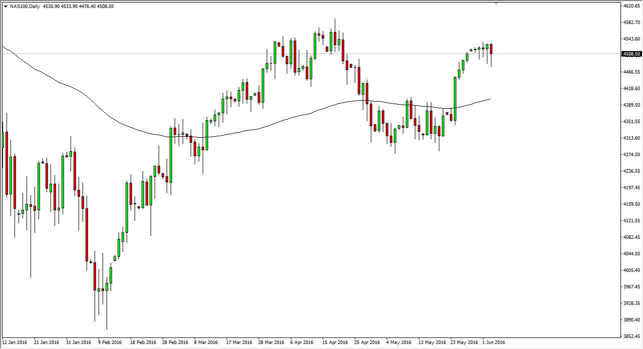643x349 pixels.
Task: Click the 4005.40 price axis label
Action: coord(631,270)
